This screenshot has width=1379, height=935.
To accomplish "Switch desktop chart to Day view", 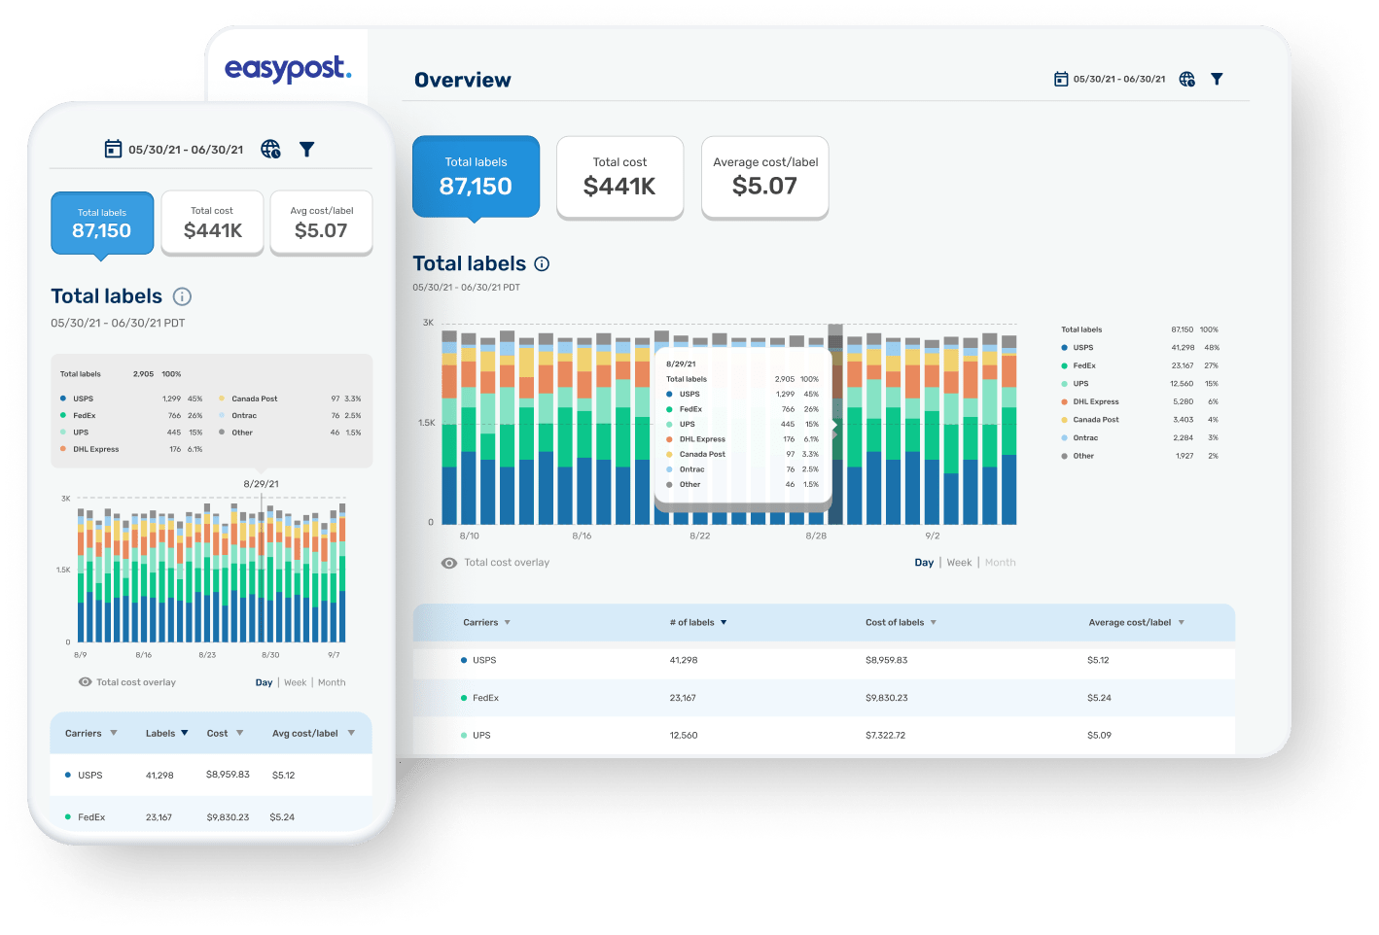I will [x=924, y=563].
